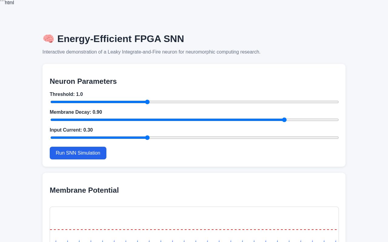Image resolution: width=388 pixels, height=242 pixels.
Task: Click the Input Current: 0.30 label
Action: [71, 130]
